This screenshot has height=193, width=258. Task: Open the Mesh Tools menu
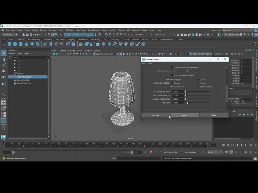pyautogui.click(x=81, y=30)
